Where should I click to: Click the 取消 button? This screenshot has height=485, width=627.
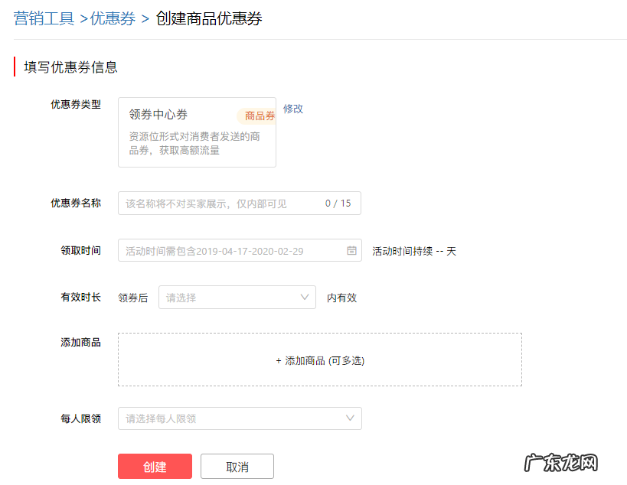[237, 466]
